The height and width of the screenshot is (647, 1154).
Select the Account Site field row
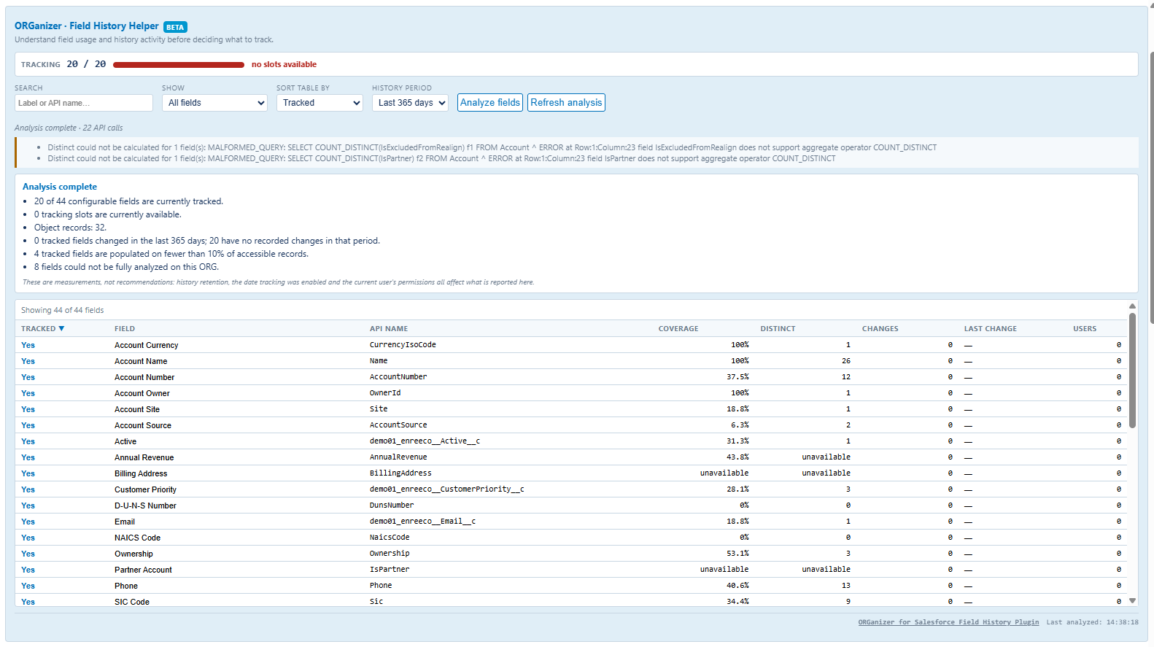[570, 409]
